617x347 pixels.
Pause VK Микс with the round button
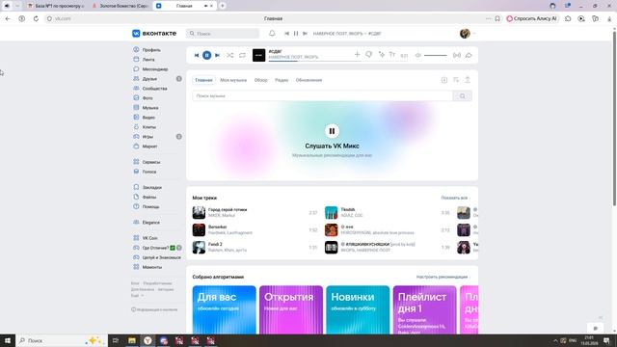point(332,131)
